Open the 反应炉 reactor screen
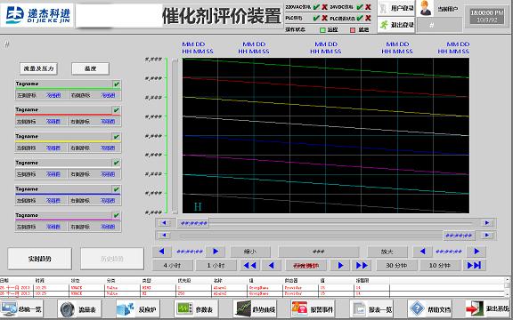Viewport: 513px width, 320px height. pos(138,308)
